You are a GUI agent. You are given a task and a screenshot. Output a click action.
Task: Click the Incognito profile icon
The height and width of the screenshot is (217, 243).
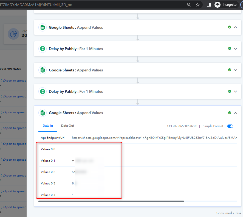coord(217,5)
